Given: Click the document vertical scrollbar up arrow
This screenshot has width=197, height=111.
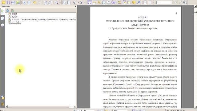Looking at the screenshot, I should [195, 6].
